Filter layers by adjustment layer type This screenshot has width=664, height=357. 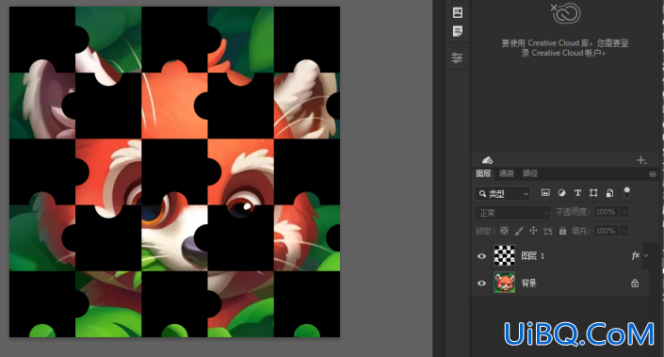pos(561,193)
